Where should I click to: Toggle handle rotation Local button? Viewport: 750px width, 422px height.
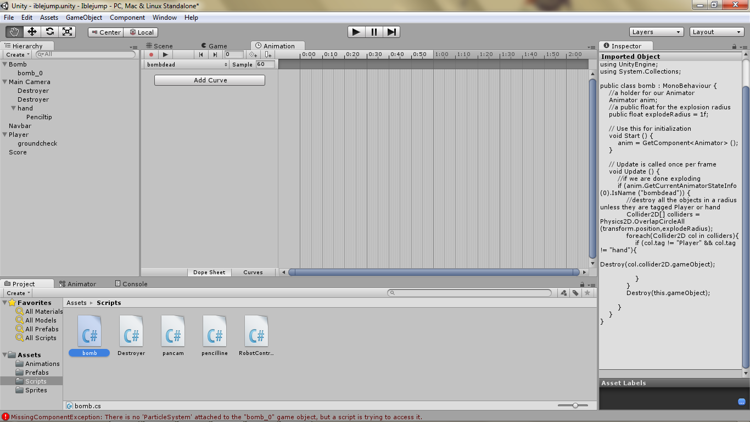141,32
